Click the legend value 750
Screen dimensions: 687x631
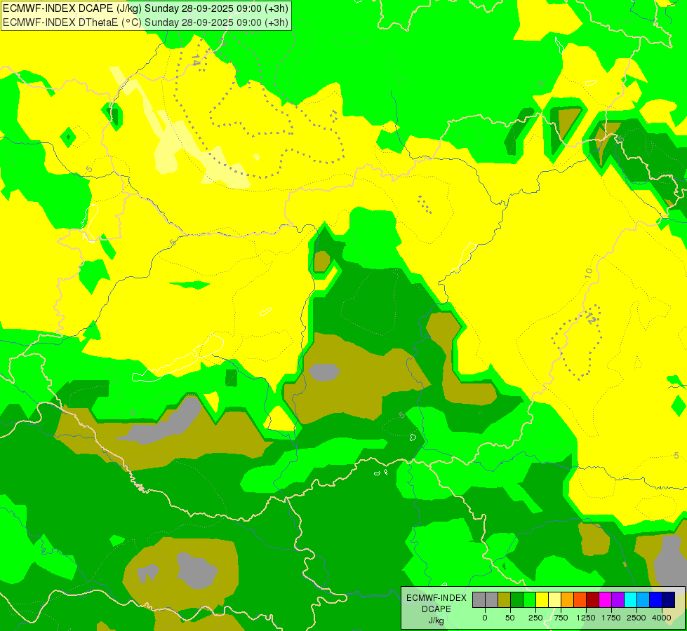click(561, 618)
